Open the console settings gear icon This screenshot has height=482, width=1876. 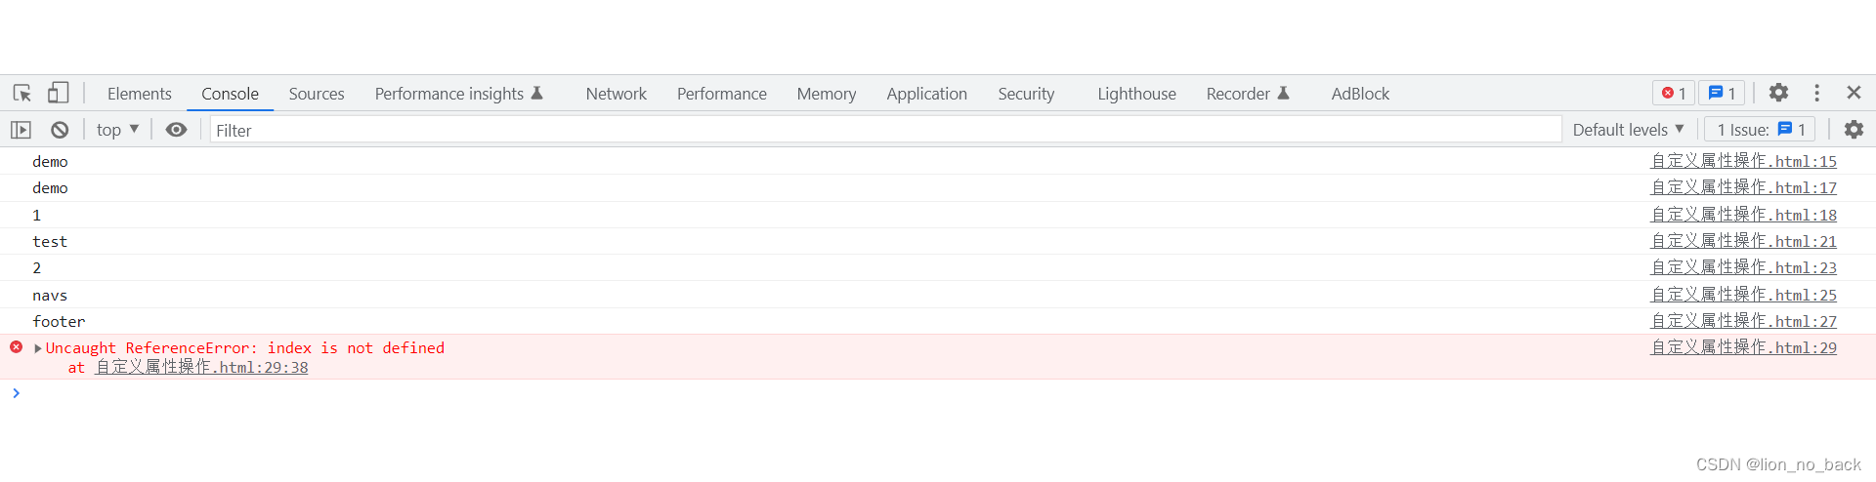coord(1854,129)
